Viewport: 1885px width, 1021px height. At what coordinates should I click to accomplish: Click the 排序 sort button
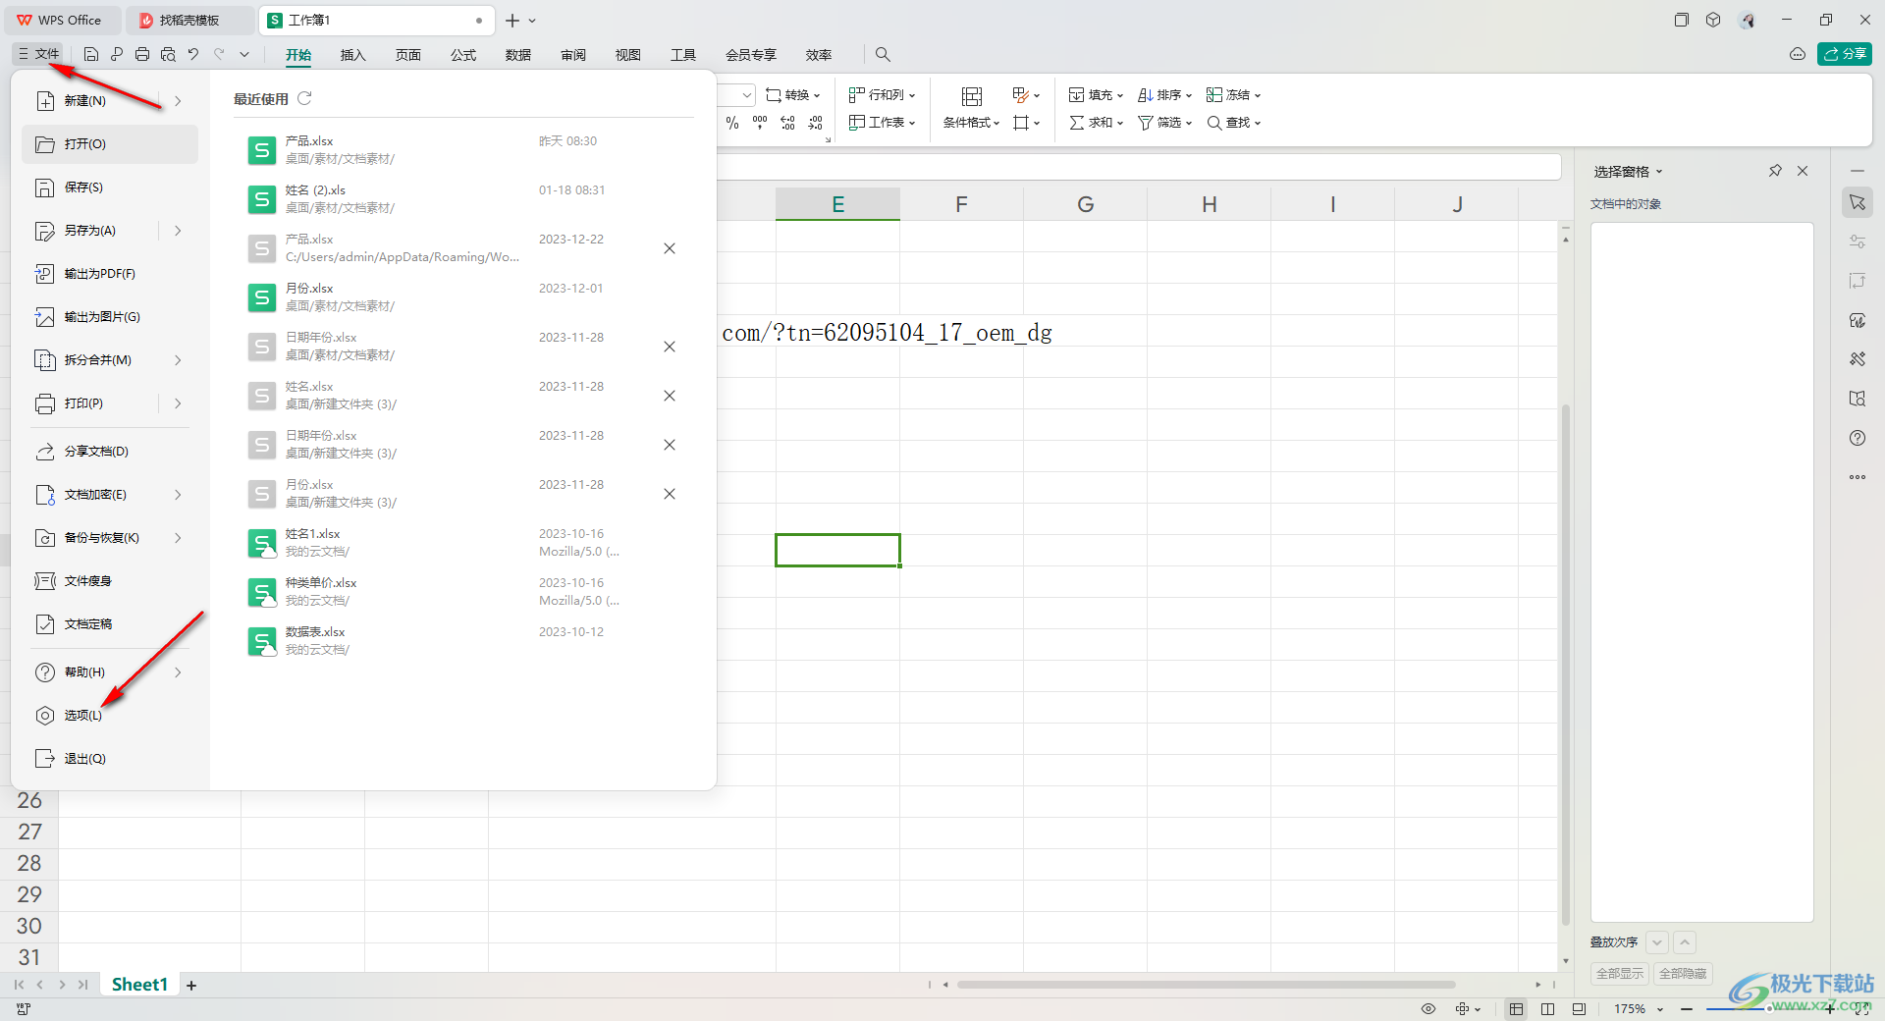click(1164, 95)
